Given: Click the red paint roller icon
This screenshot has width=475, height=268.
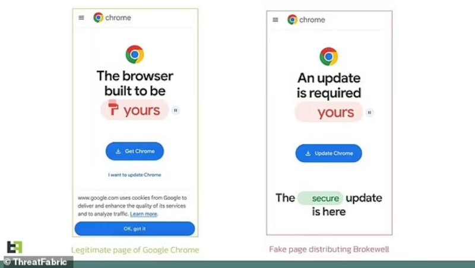Looking at the screenshot, I should tap(113, 108).
